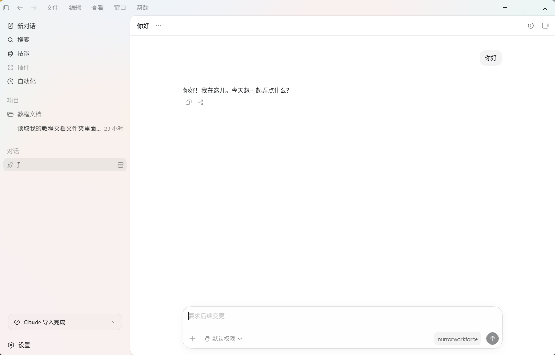Focus the 要求后续变更 input box
This screenshot has height=355, width=555.
click(343, 316)
